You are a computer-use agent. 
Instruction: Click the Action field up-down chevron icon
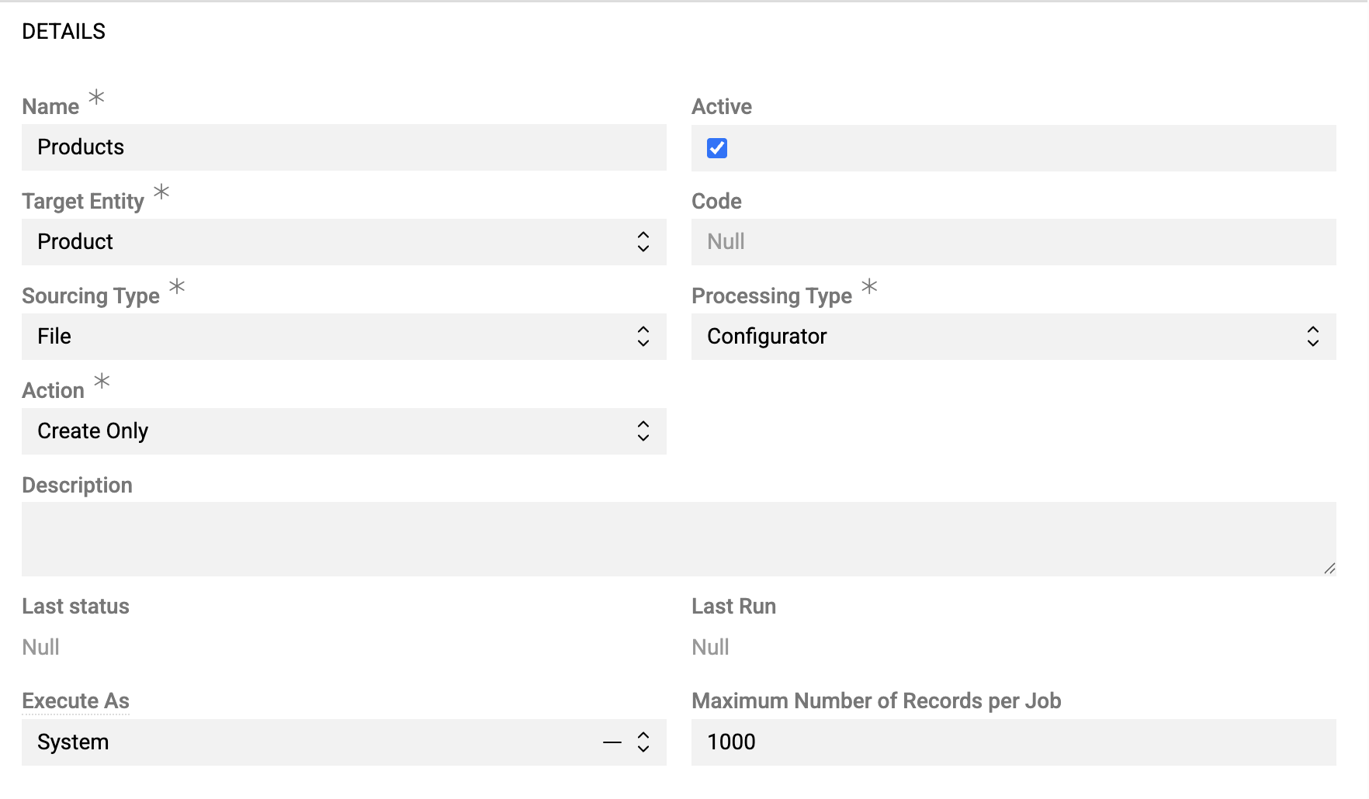(x=643, y=431)
